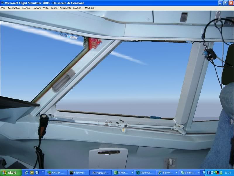The height and width of the screenshot is (176, 234).
Task: Open the Aeromobile menu
Action: (x=13, y=8)
